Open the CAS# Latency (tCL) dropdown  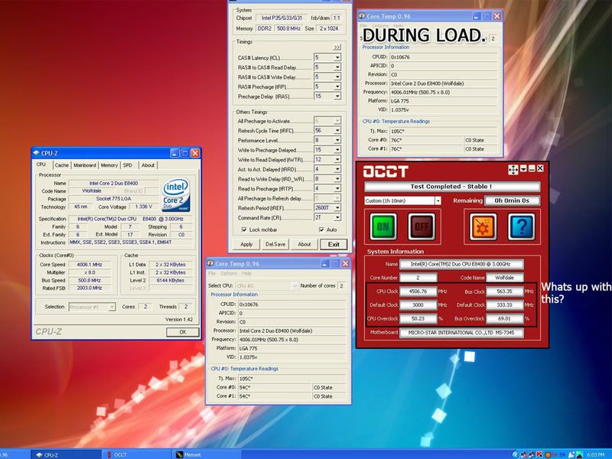pos(337,57)
